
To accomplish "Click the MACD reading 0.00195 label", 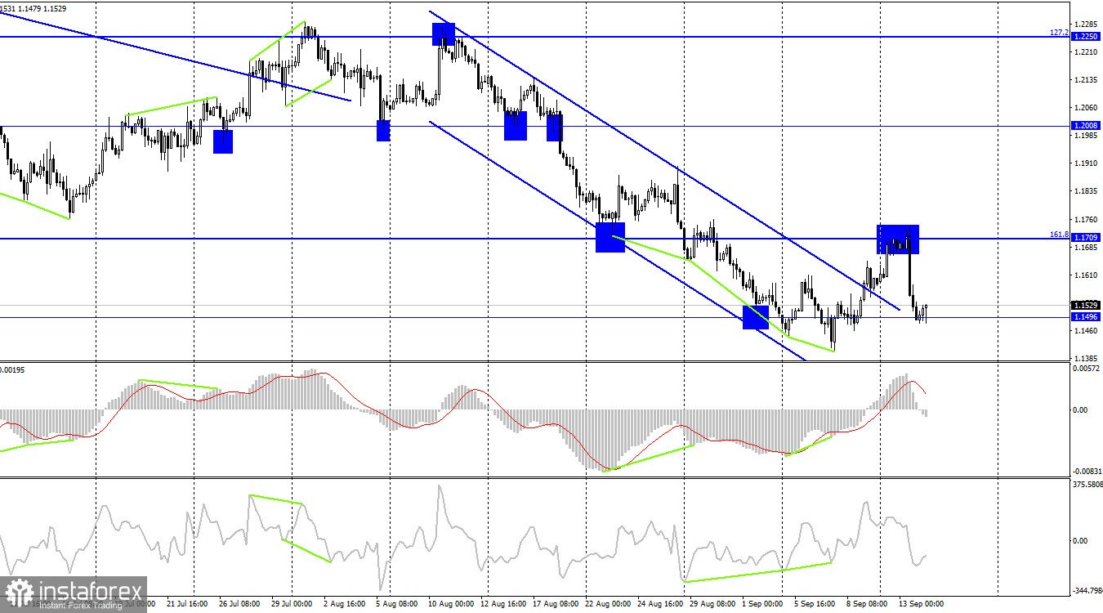I will (x=13, y=369).
